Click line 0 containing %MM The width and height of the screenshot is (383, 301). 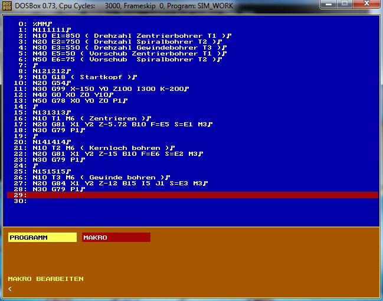tap(35, 24)
